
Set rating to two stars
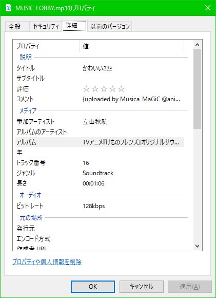click(x=95, y=89)
